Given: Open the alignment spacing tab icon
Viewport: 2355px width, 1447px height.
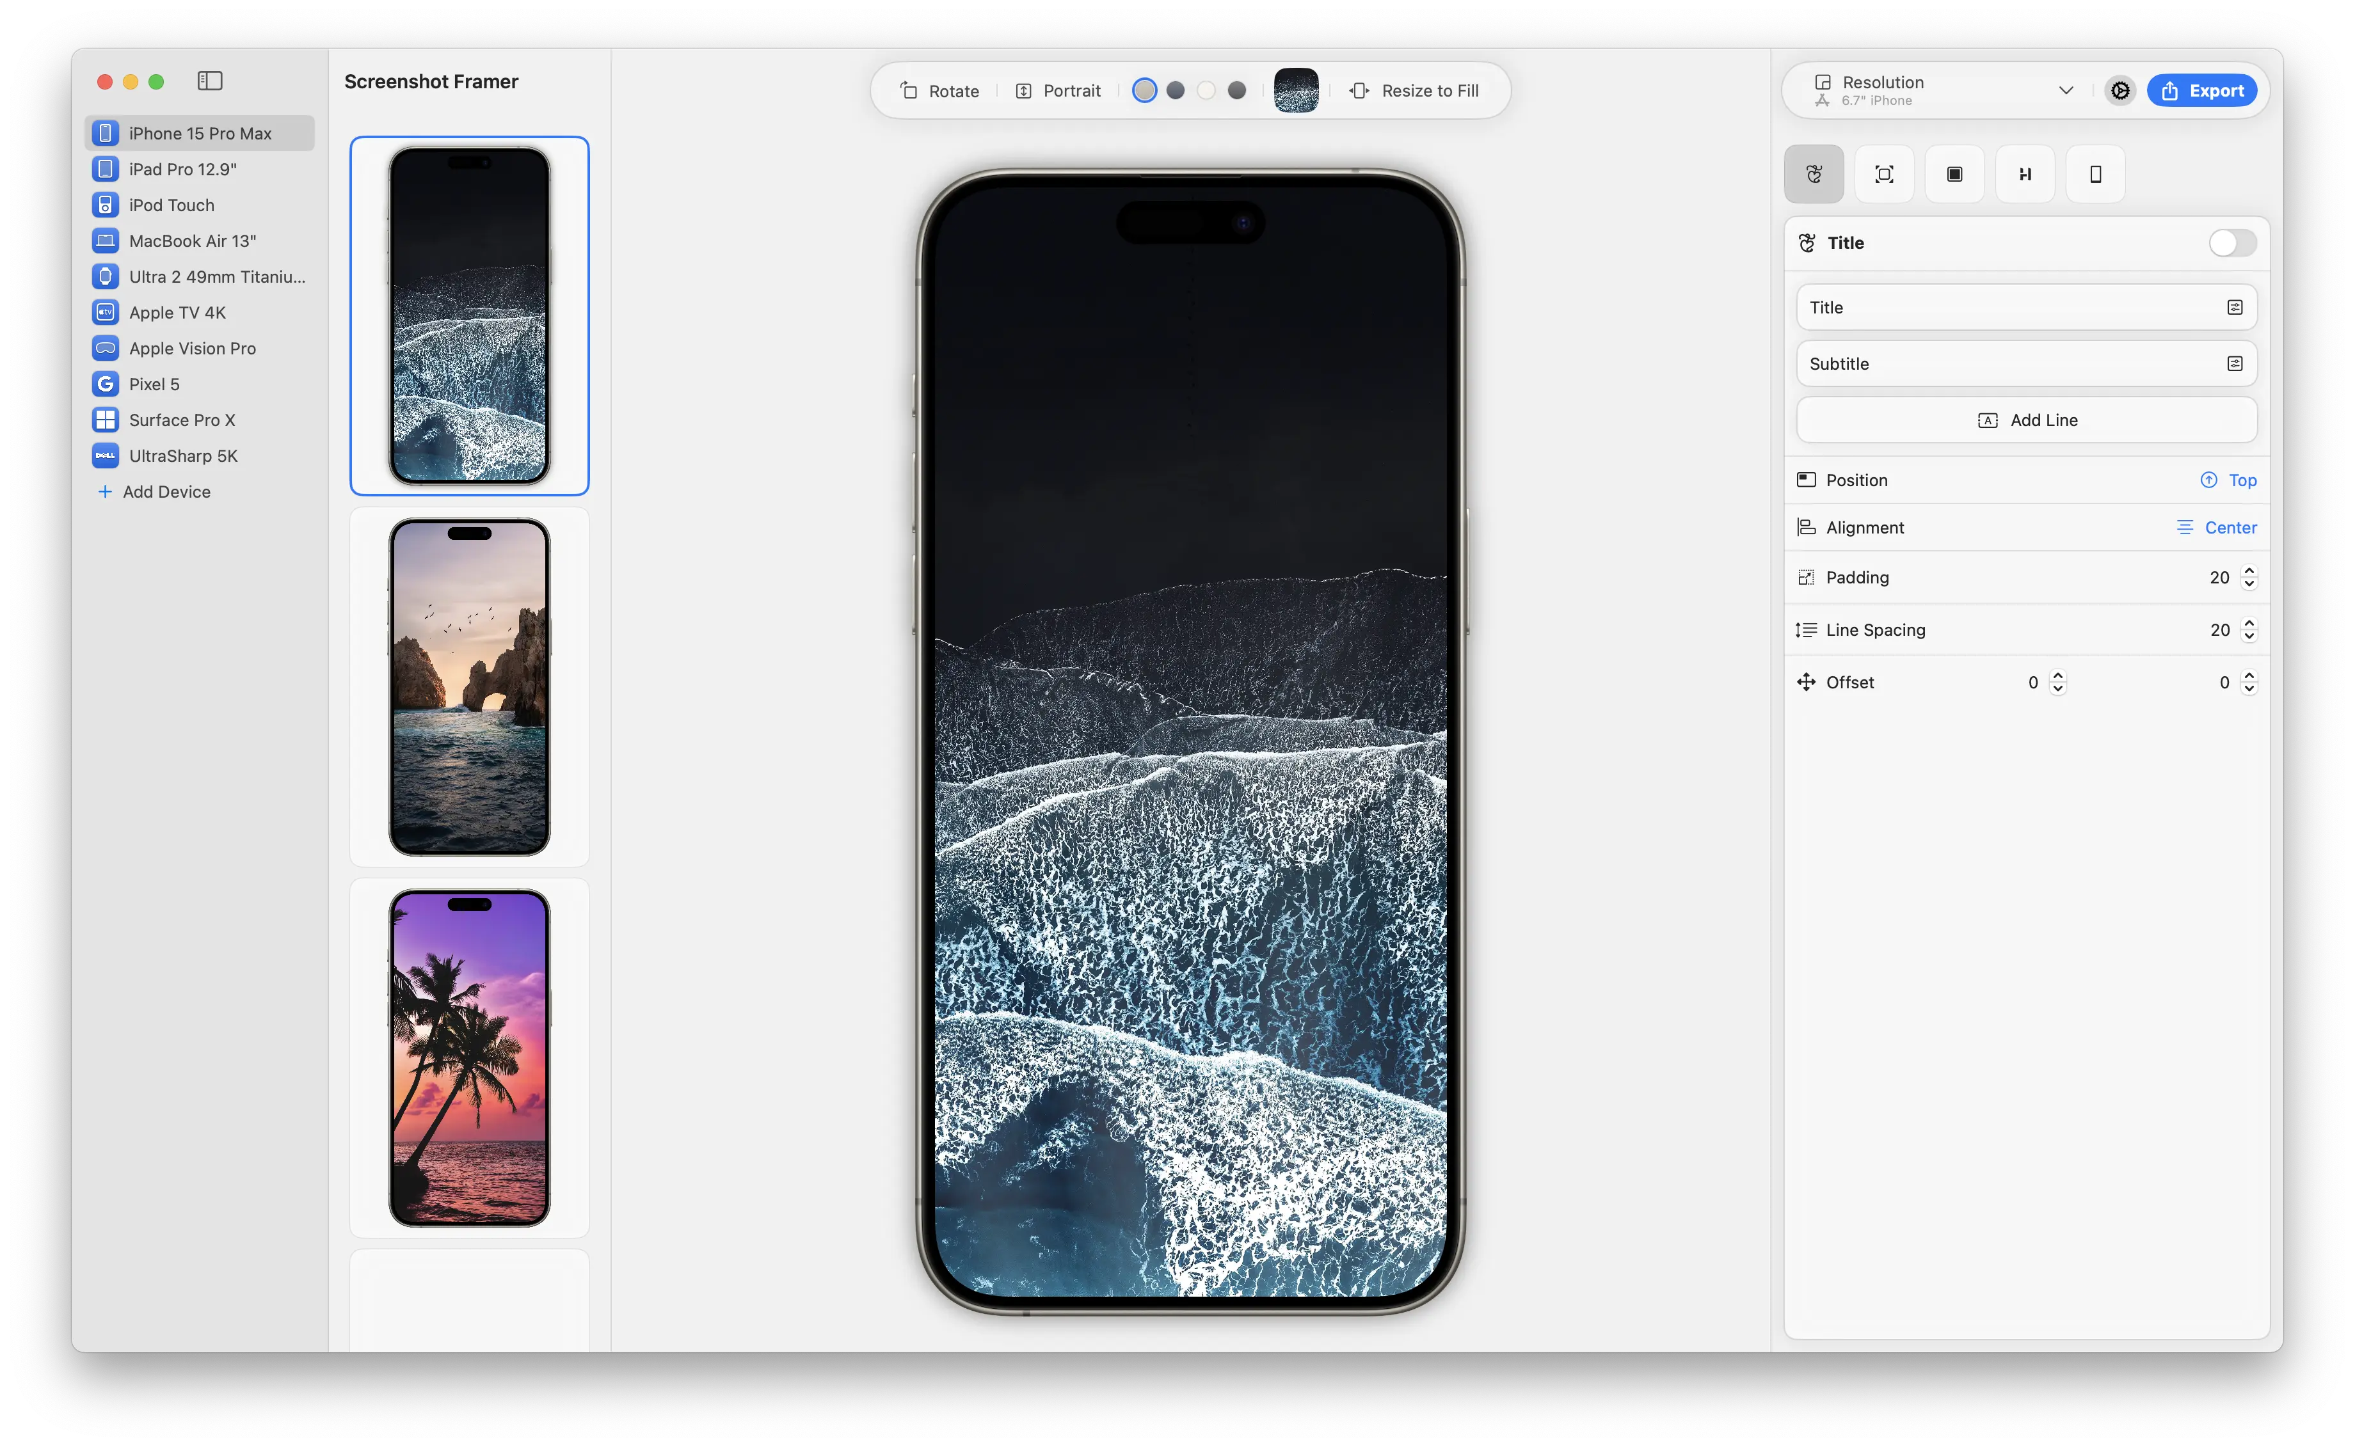Looking at the screenshot, I should pos(2025,174).
